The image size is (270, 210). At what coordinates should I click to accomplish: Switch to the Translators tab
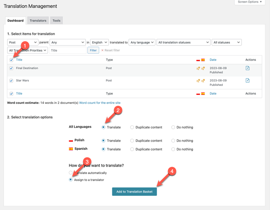[38, 21]
